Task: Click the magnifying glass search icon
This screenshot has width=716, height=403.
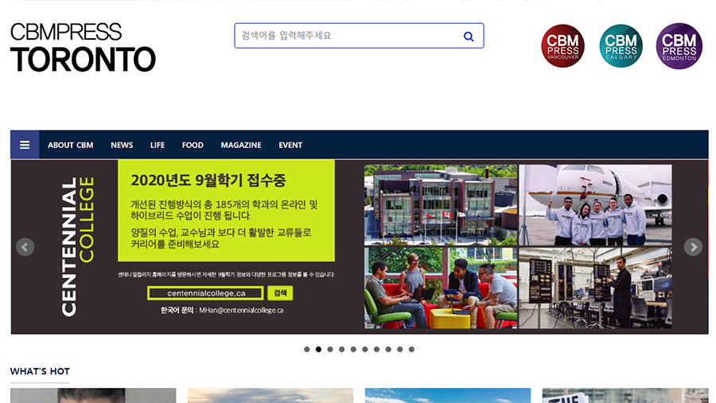Action: pos(469,36)
